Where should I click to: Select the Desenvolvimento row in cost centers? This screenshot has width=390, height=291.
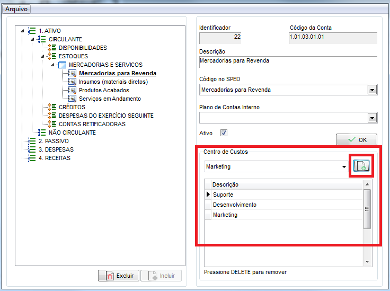coord(235,205)
